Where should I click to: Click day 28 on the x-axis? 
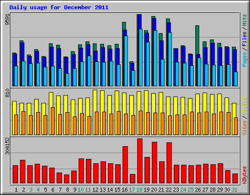pos(212,190)
